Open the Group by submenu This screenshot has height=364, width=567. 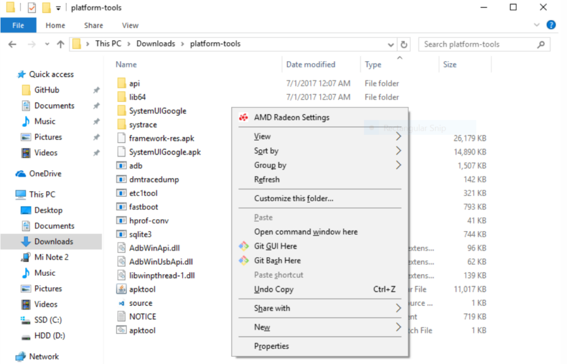[x=320, y=165]
